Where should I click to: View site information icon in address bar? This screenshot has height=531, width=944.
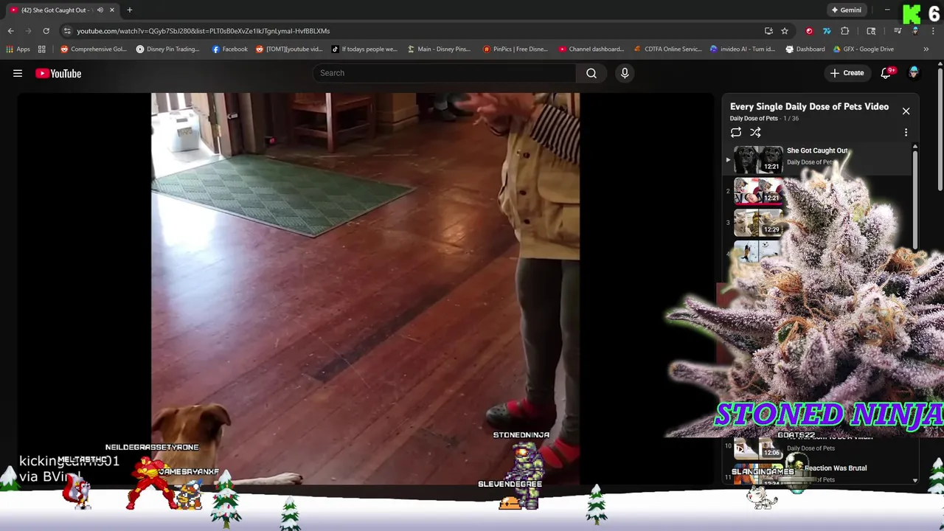point(67,31)
